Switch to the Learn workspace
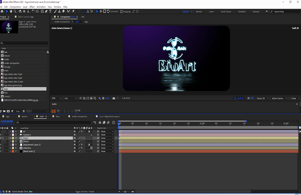The height and width of the screenshot is (195, 301). pyautogui.click(x=211, y=11)
